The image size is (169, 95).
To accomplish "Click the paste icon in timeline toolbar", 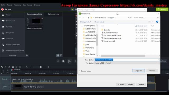I will (16, 67).
